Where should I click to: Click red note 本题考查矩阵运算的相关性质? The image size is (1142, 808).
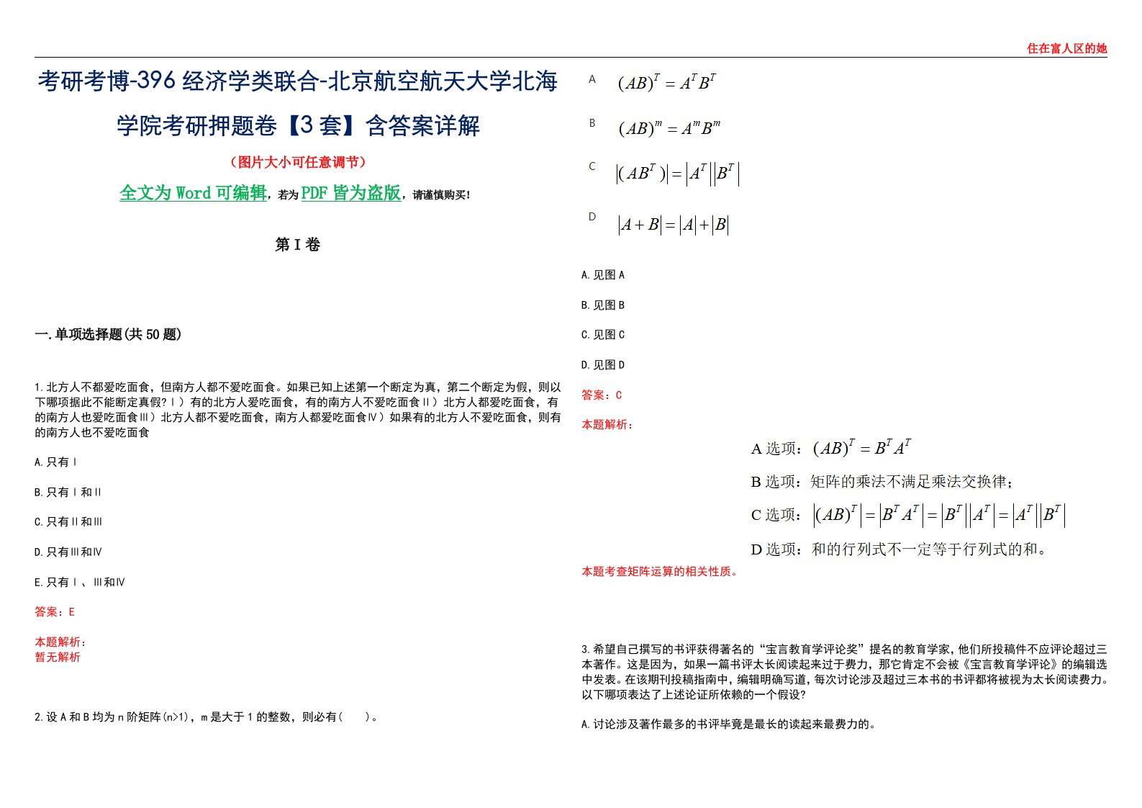point(661,572)
